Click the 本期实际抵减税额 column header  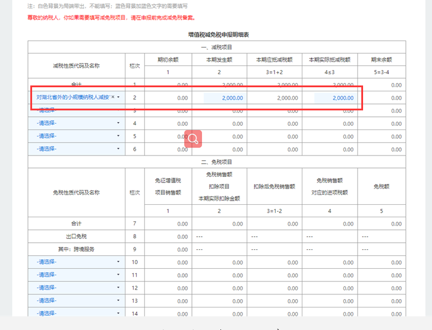click(330, 60)
